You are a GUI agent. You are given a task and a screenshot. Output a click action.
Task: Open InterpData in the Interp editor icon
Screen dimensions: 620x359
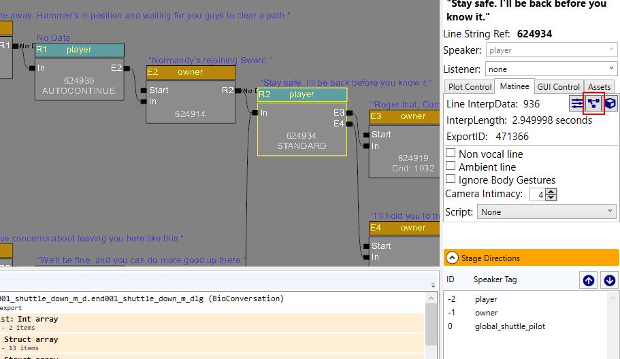[577, 103]
